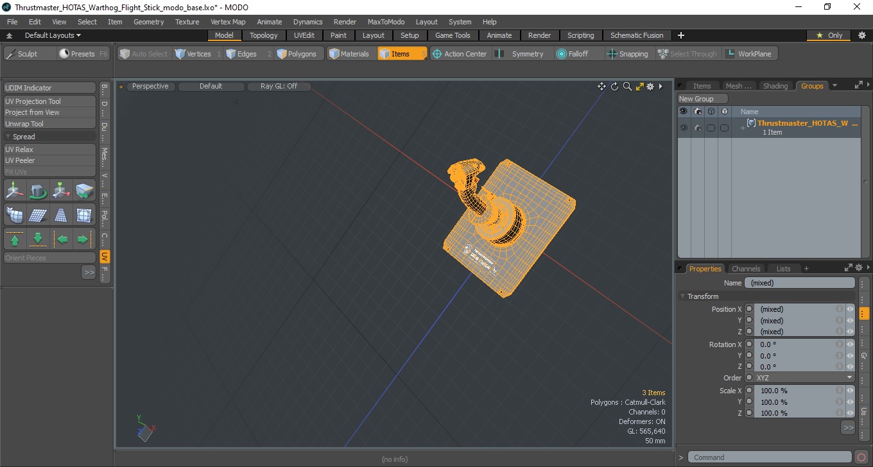Select the Scale transform tool icon

(62, 191)
